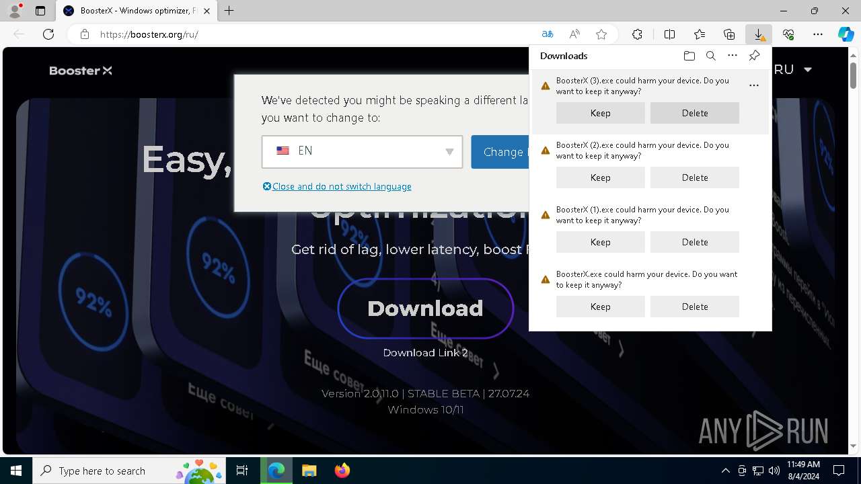
Task: Toggle the Downloads toolbar button
Action: [759, 34]
